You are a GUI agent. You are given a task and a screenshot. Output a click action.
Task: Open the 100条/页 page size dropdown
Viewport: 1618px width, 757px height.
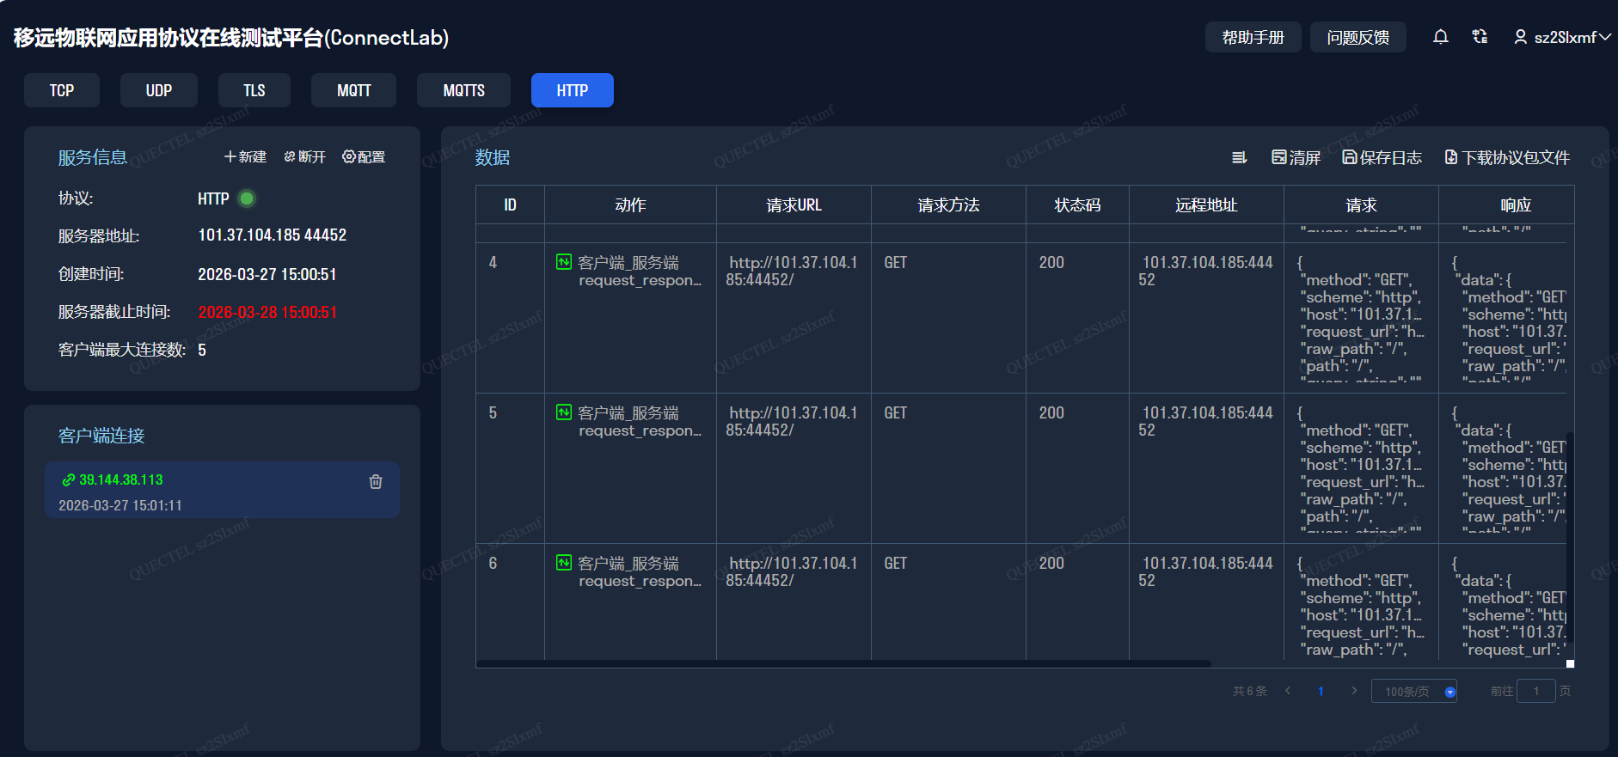[x=1413, y=692]
